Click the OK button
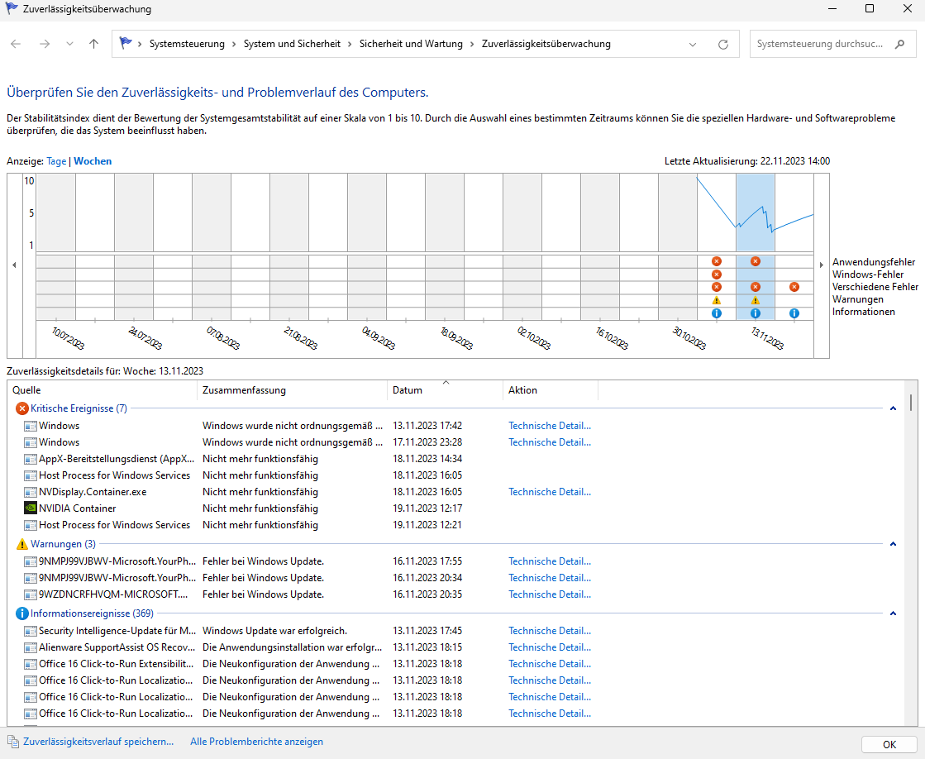 point(889,745)
